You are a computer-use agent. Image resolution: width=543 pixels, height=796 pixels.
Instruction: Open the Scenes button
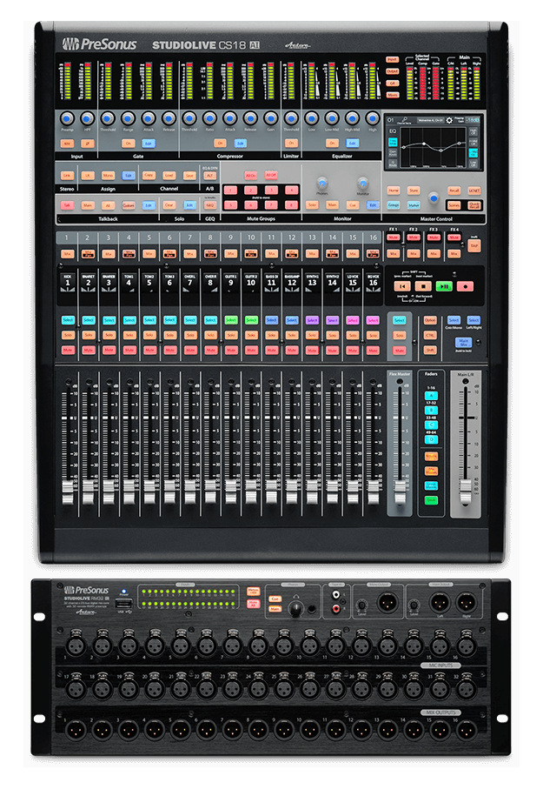pos(454,205)
